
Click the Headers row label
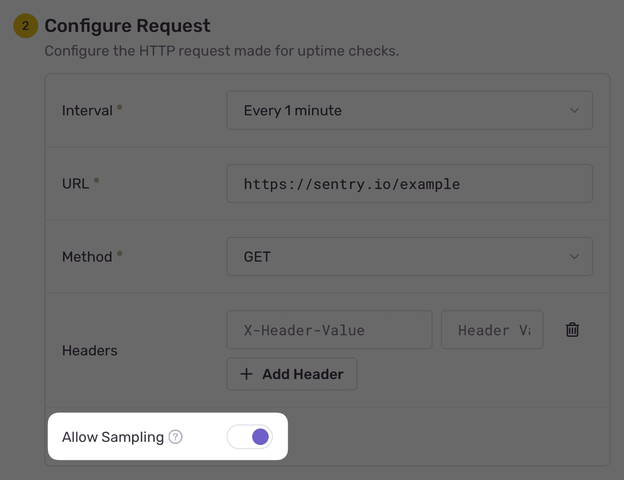(89, 350)
